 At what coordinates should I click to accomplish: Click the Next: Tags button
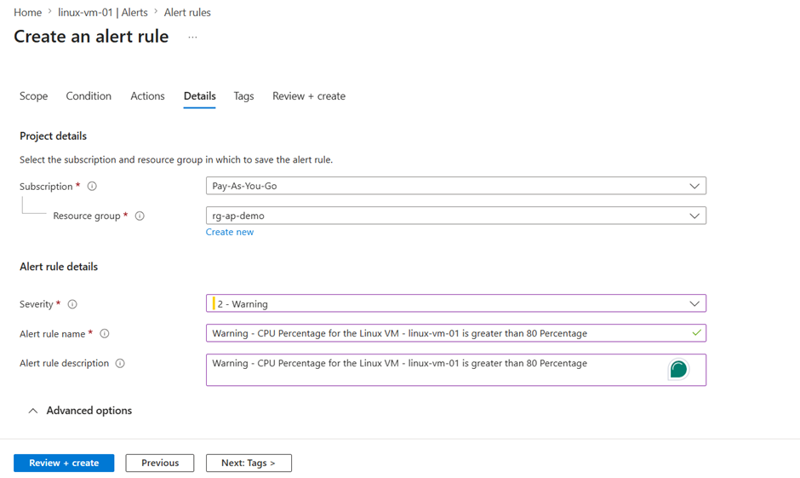point(249,464)
